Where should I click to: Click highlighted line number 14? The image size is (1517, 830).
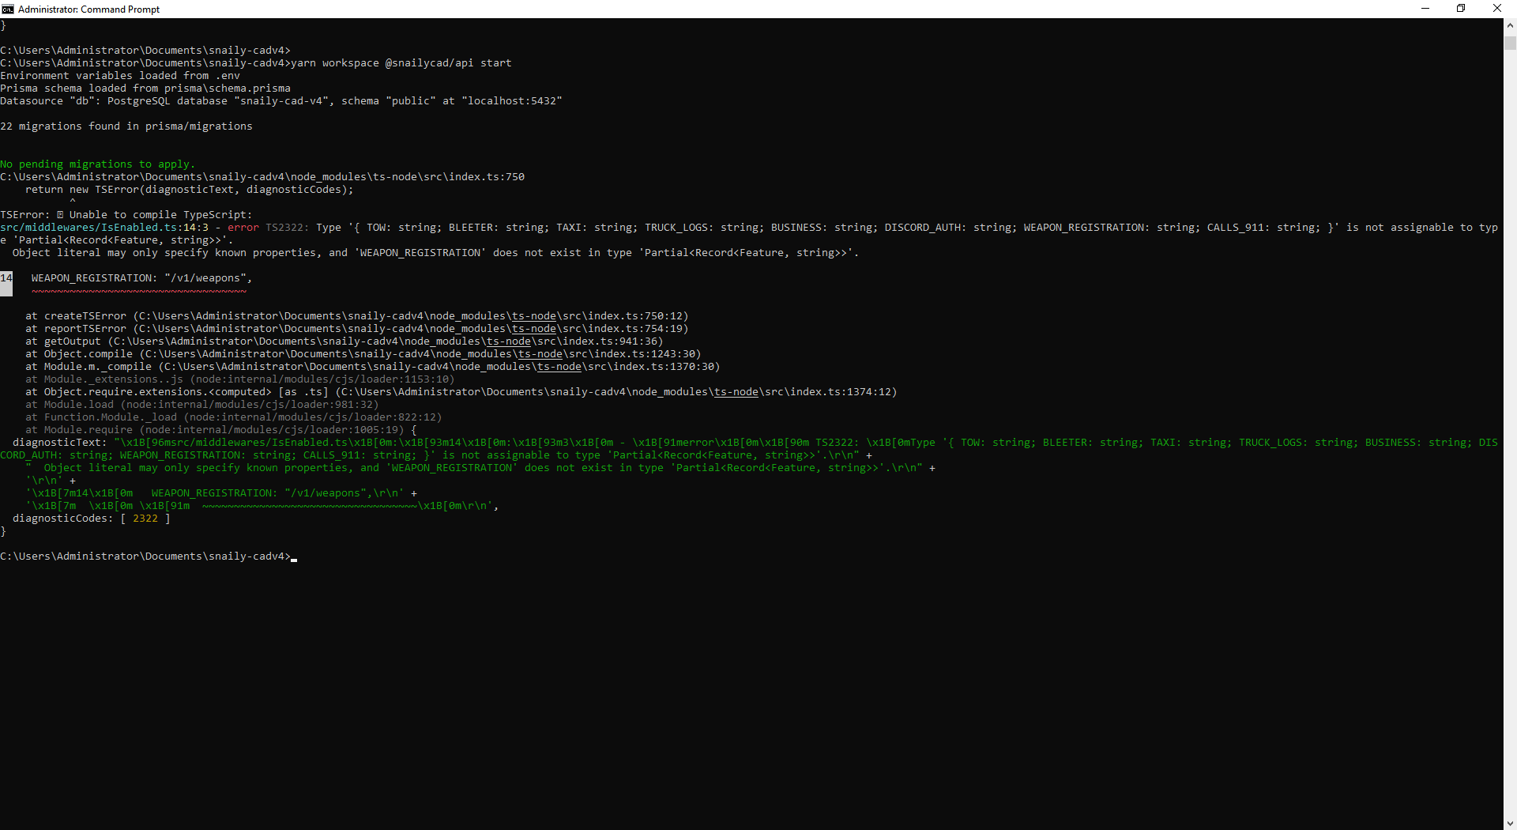pos(6,278)
